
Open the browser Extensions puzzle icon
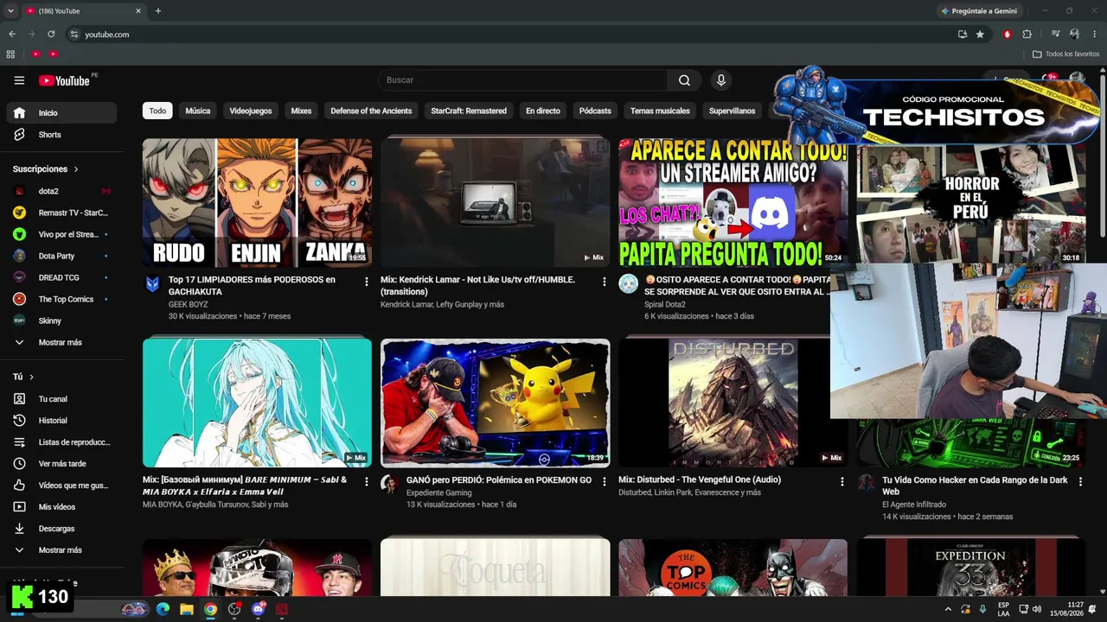[1027, 35]
